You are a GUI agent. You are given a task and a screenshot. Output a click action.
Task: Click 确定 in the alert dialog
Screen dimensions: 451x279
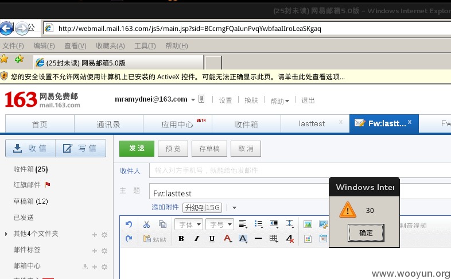(x=366, y=232)
